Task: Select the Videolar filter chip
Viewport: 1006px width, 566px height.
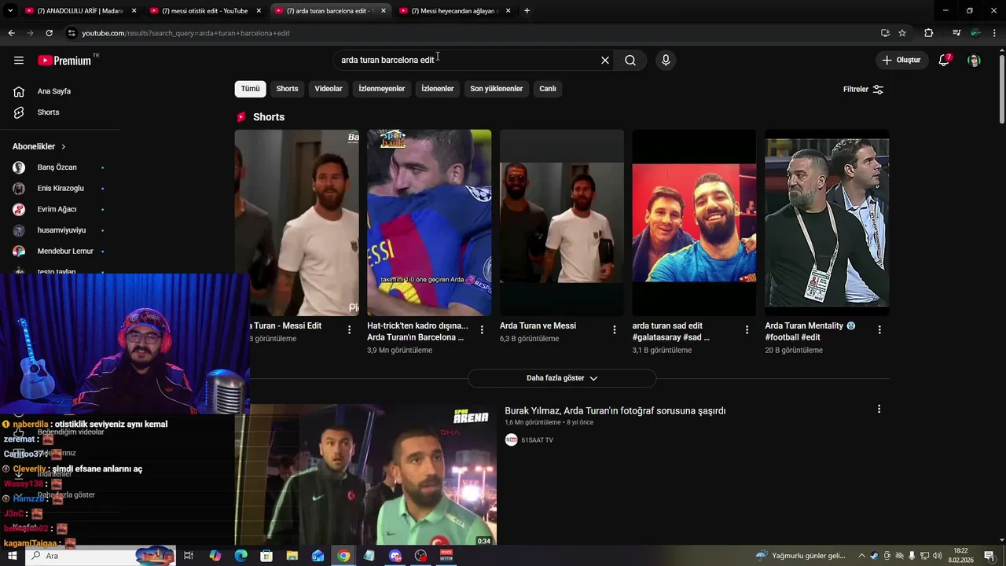Action: click(x=329, y=89)
